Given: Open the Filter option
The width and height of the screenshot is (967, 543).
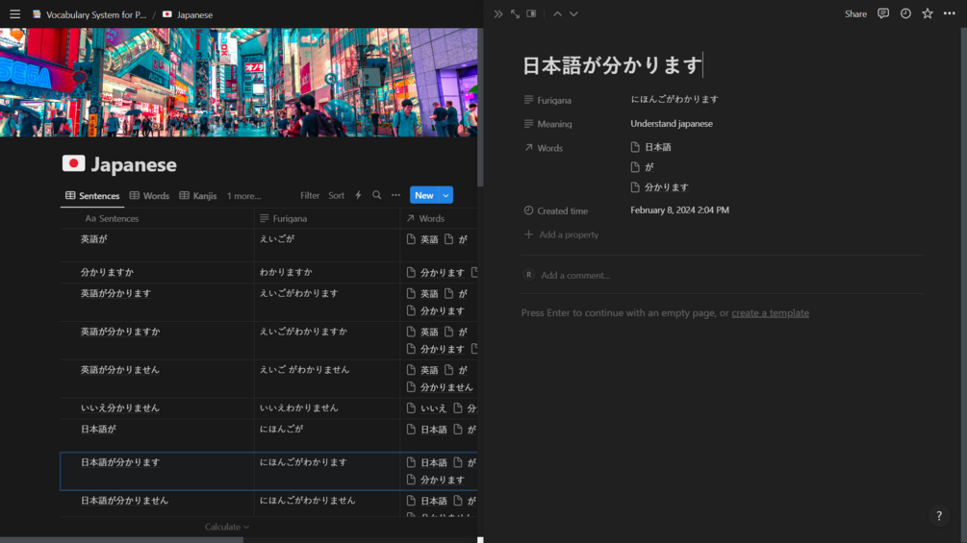Looking at the screenshot, I should pos(310,195).
